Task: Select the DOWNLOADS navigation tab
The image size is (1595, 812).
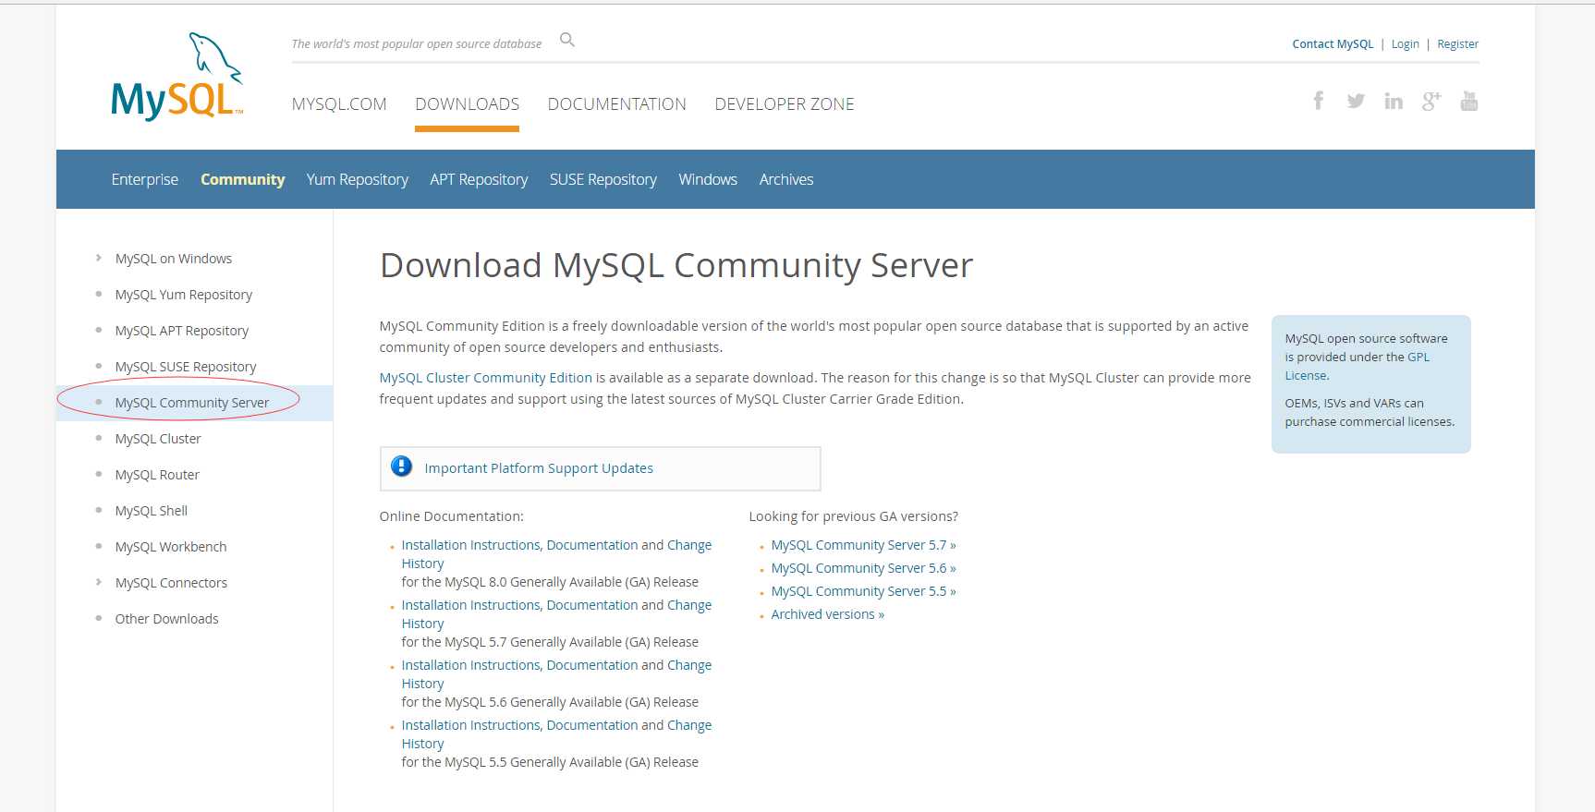Action: pos(467,104)
